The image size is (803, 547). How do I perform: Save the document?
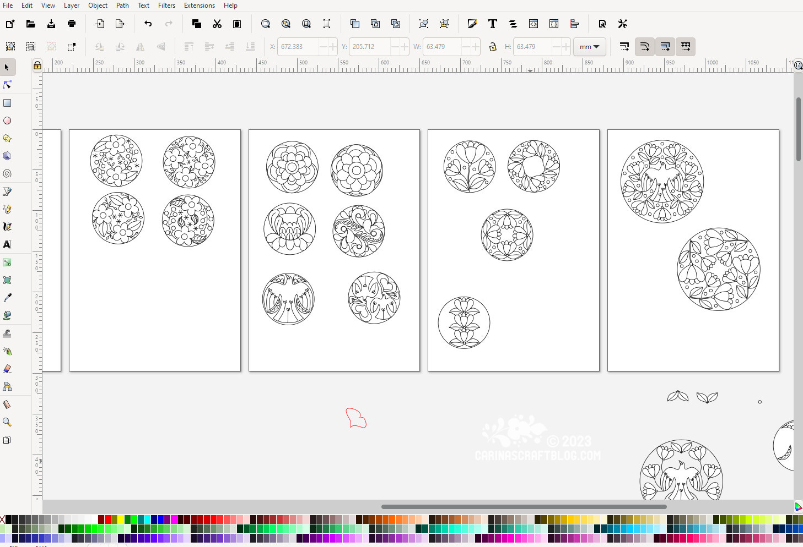point(51,24)
